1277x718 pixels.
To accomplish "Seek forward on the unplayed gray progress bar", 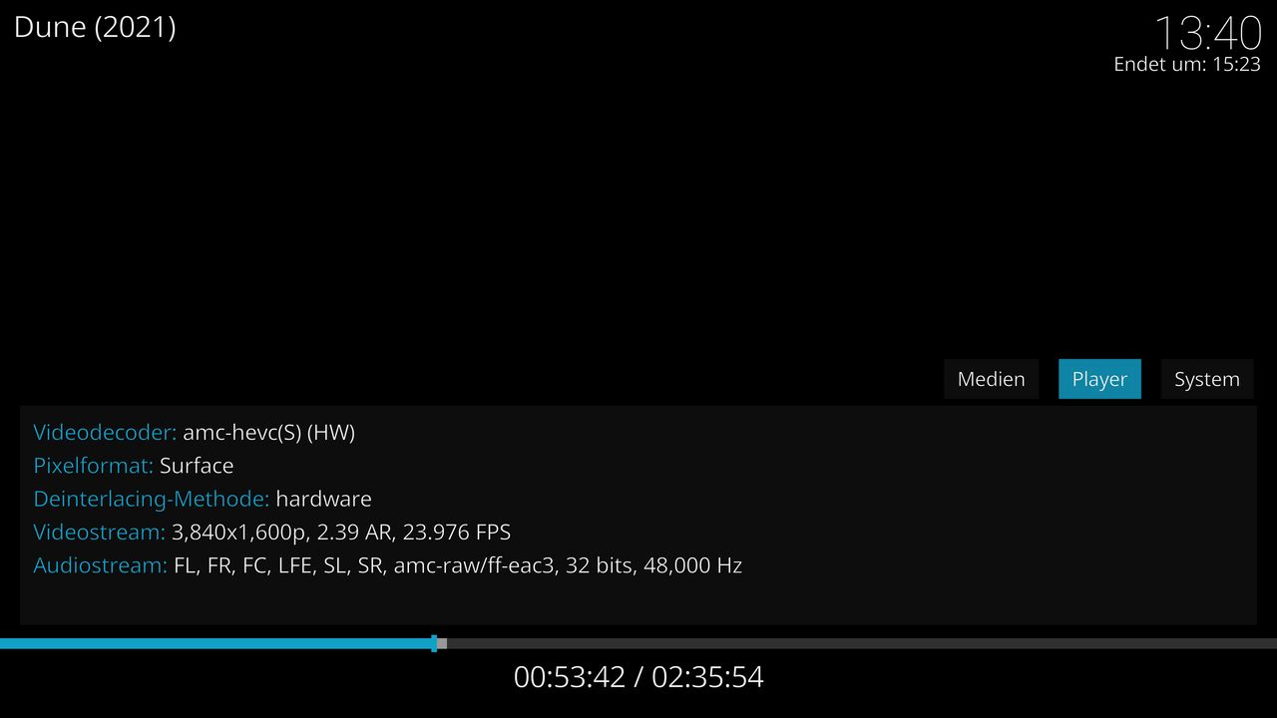I will [x=862, y=643].
